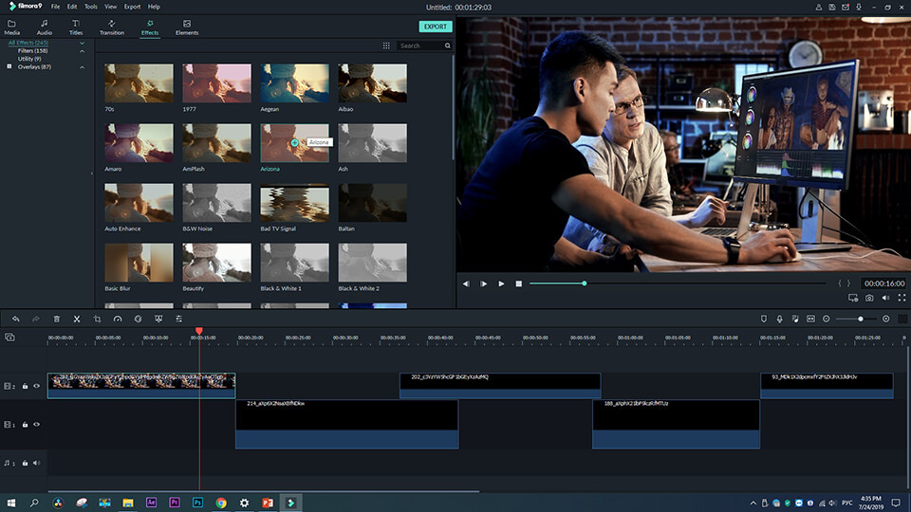The width and height of the screenshot is (911, 512).
Task: Play the preview with the play button
Action: click(501, 283)
